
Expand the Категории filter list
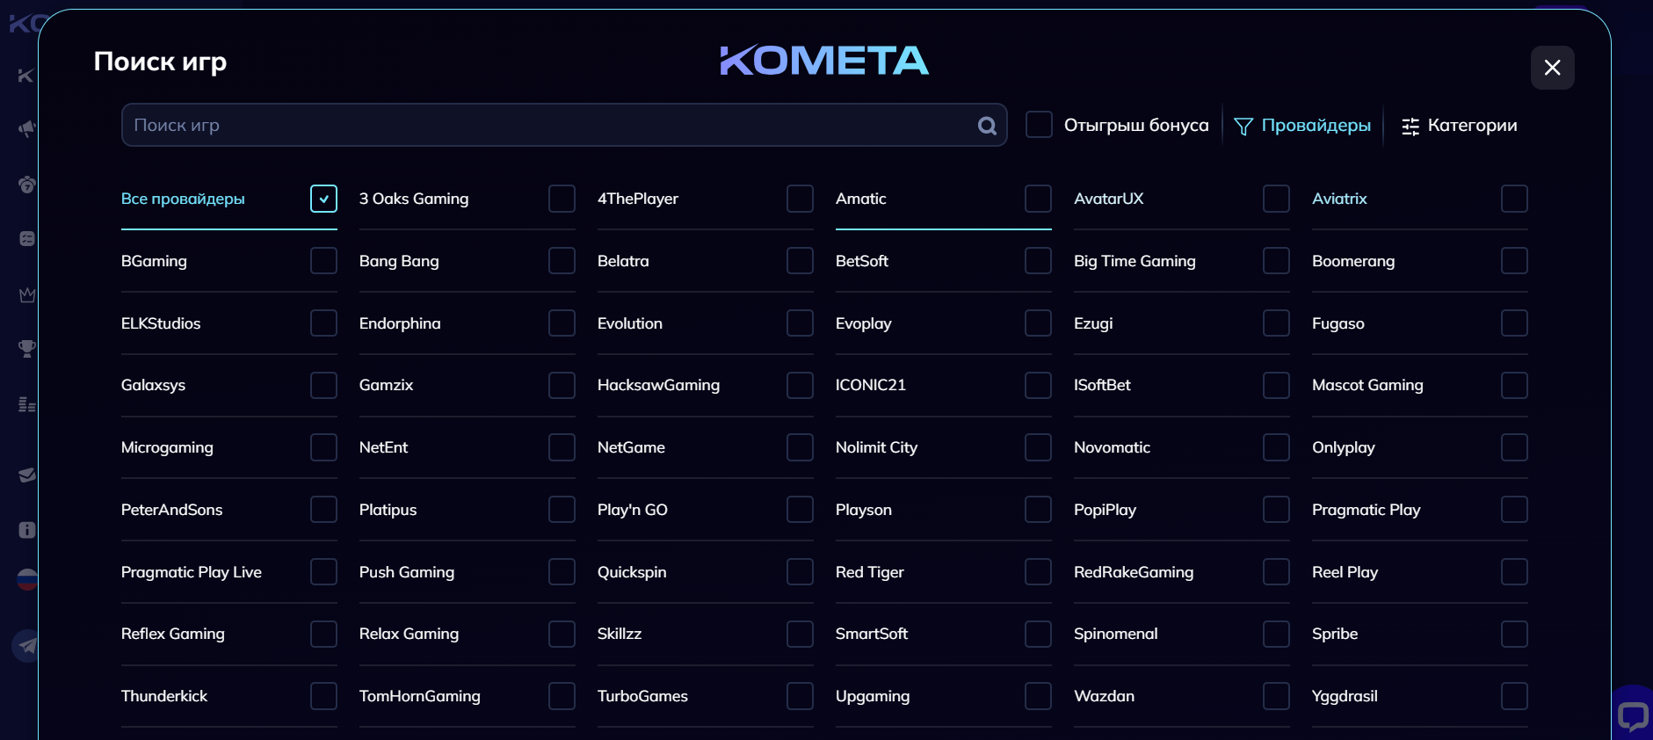(1472, 126)
